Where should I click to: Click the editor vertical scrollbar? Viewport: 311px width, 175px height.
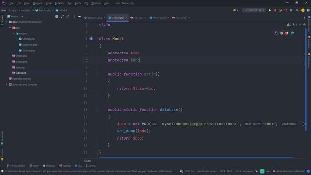(306, 79)
